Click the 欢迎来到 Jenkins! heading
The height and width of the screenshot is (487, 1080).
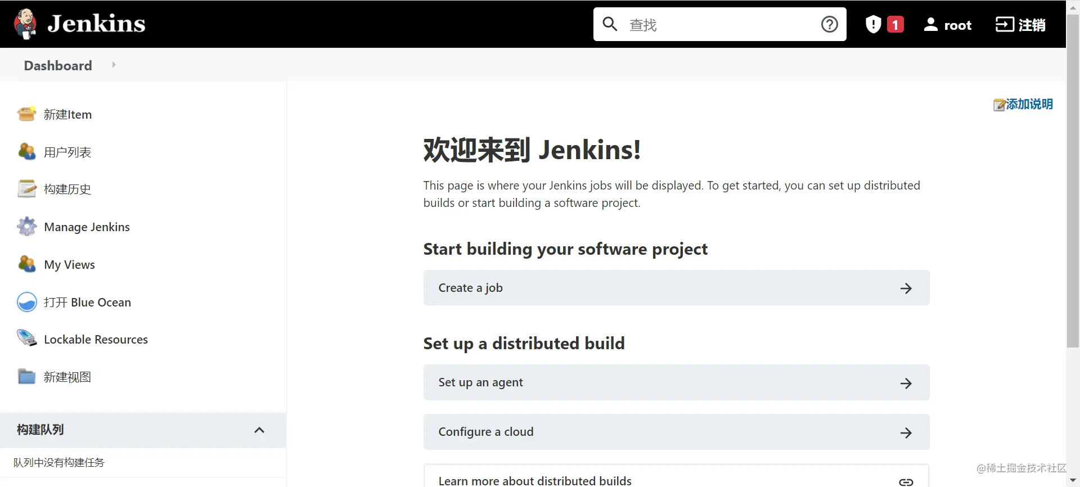pyautogui.click(x=532, y=150)
